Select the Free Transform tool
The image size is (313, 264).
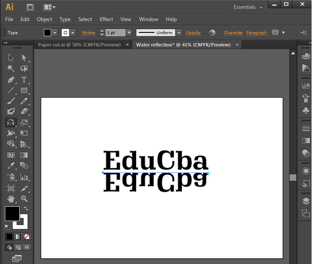click(x=24, y=133)
